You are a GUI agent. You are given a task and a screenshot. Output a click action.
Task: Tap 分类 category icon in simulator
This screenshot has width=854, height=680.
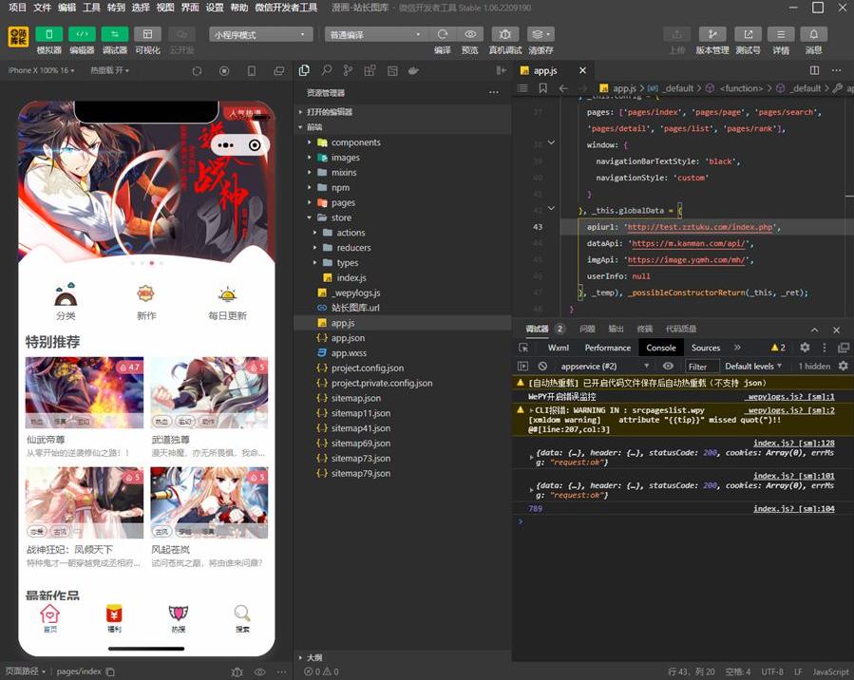[x=66, y=301]
